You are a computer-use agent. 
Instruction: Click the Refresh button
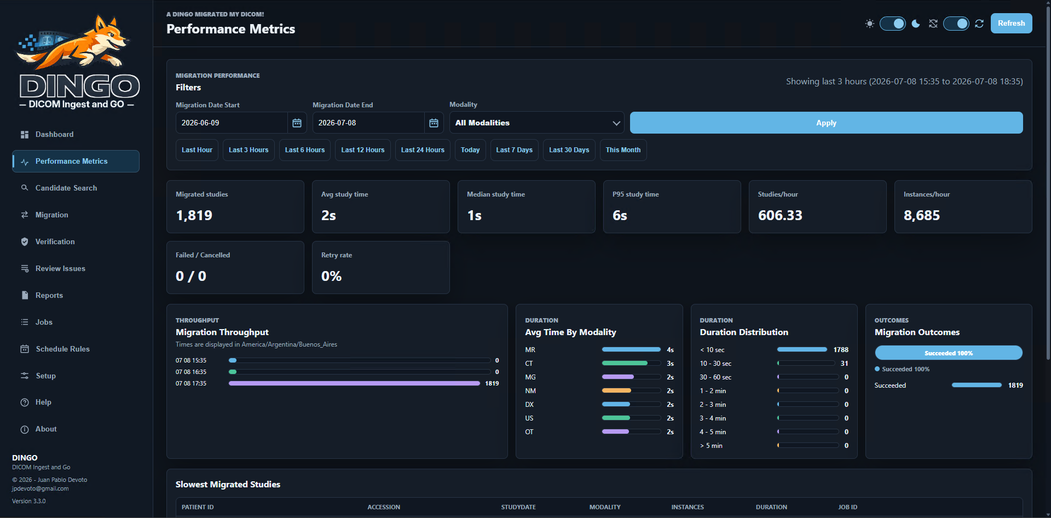pos(1011,24)
